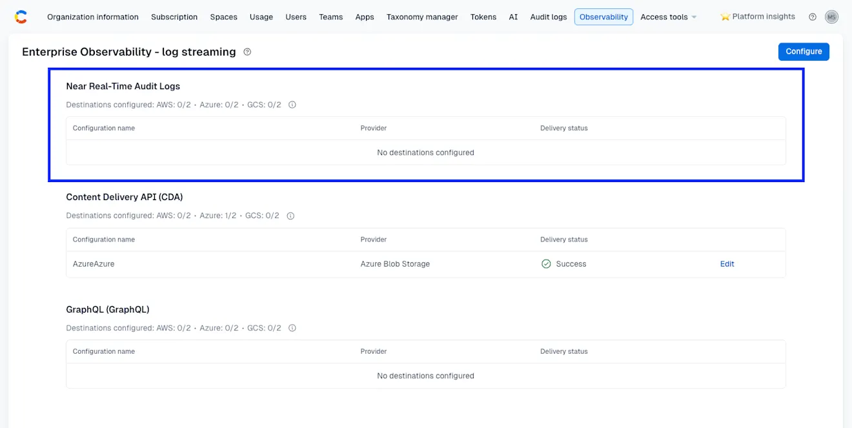Viewport: 852px width, 428px height.
Task: Click the Success delivery status text
Action: (x=571, y=264)
